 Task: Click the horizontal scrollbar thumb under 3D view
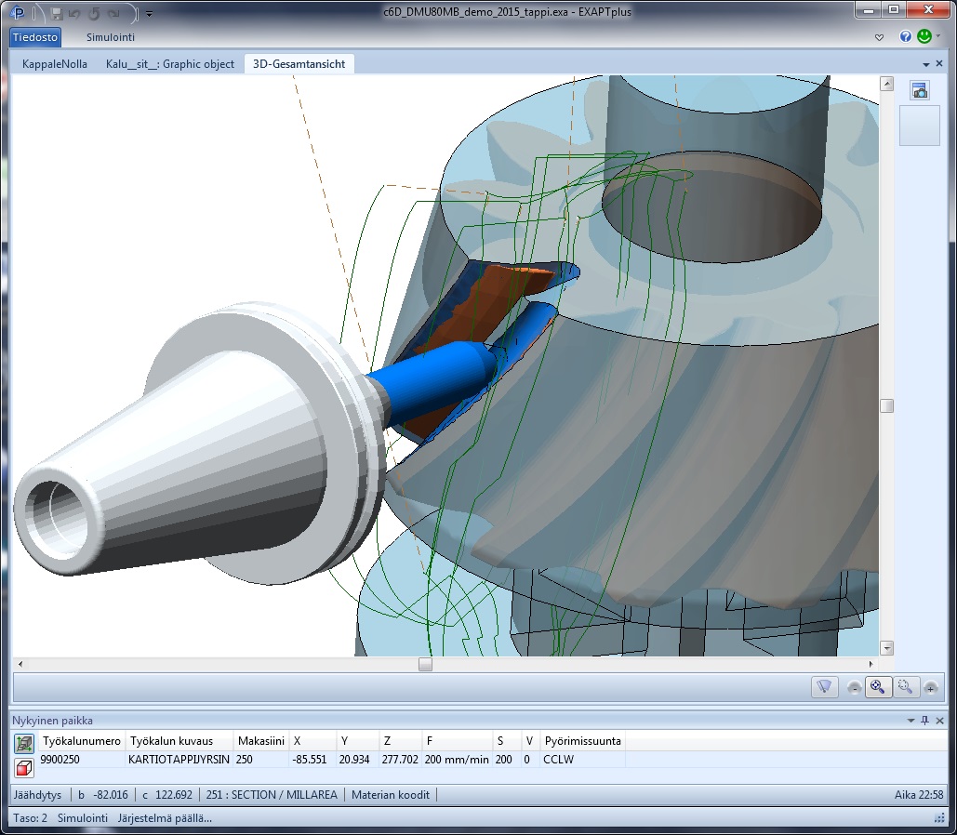click(x=425, y=665)
